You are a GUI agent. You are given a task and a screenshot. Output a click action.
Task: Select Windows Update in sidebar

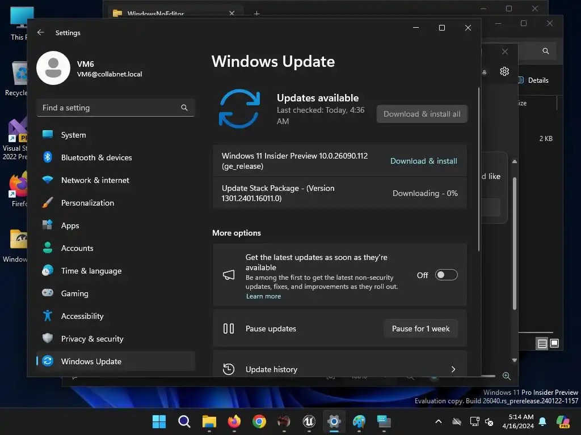pos(116,361)
